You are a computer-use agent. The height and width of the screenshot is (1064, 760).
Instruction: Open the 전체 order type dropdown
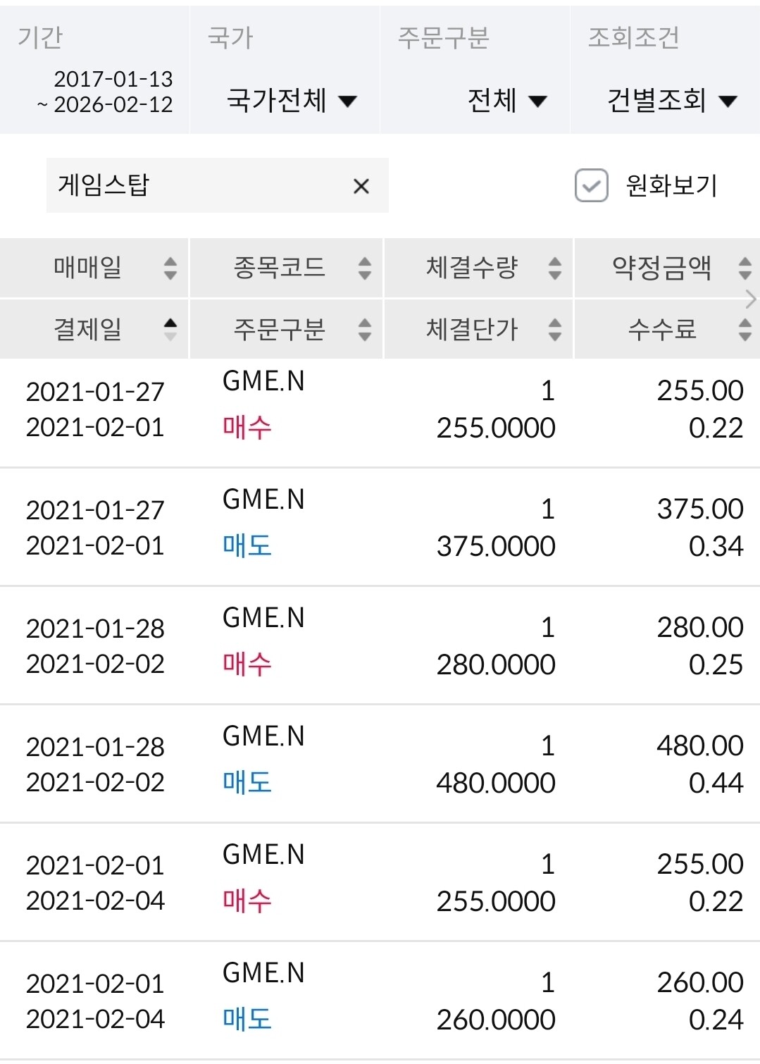506,101
